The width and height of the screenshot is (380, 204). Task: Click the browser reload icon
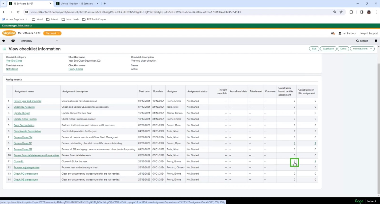(18, 12)
